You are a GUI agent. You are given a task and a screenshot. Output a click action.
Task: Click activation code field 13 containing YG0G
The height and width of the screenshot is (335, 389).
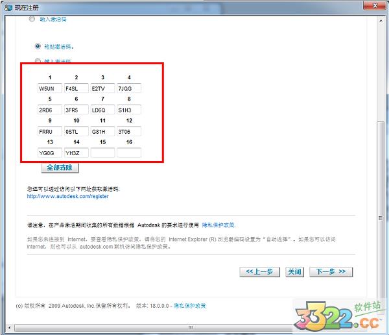50,153
